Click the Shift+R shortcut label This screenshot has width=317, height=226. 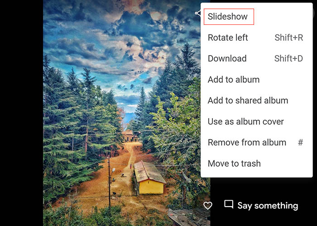(289, 38)
